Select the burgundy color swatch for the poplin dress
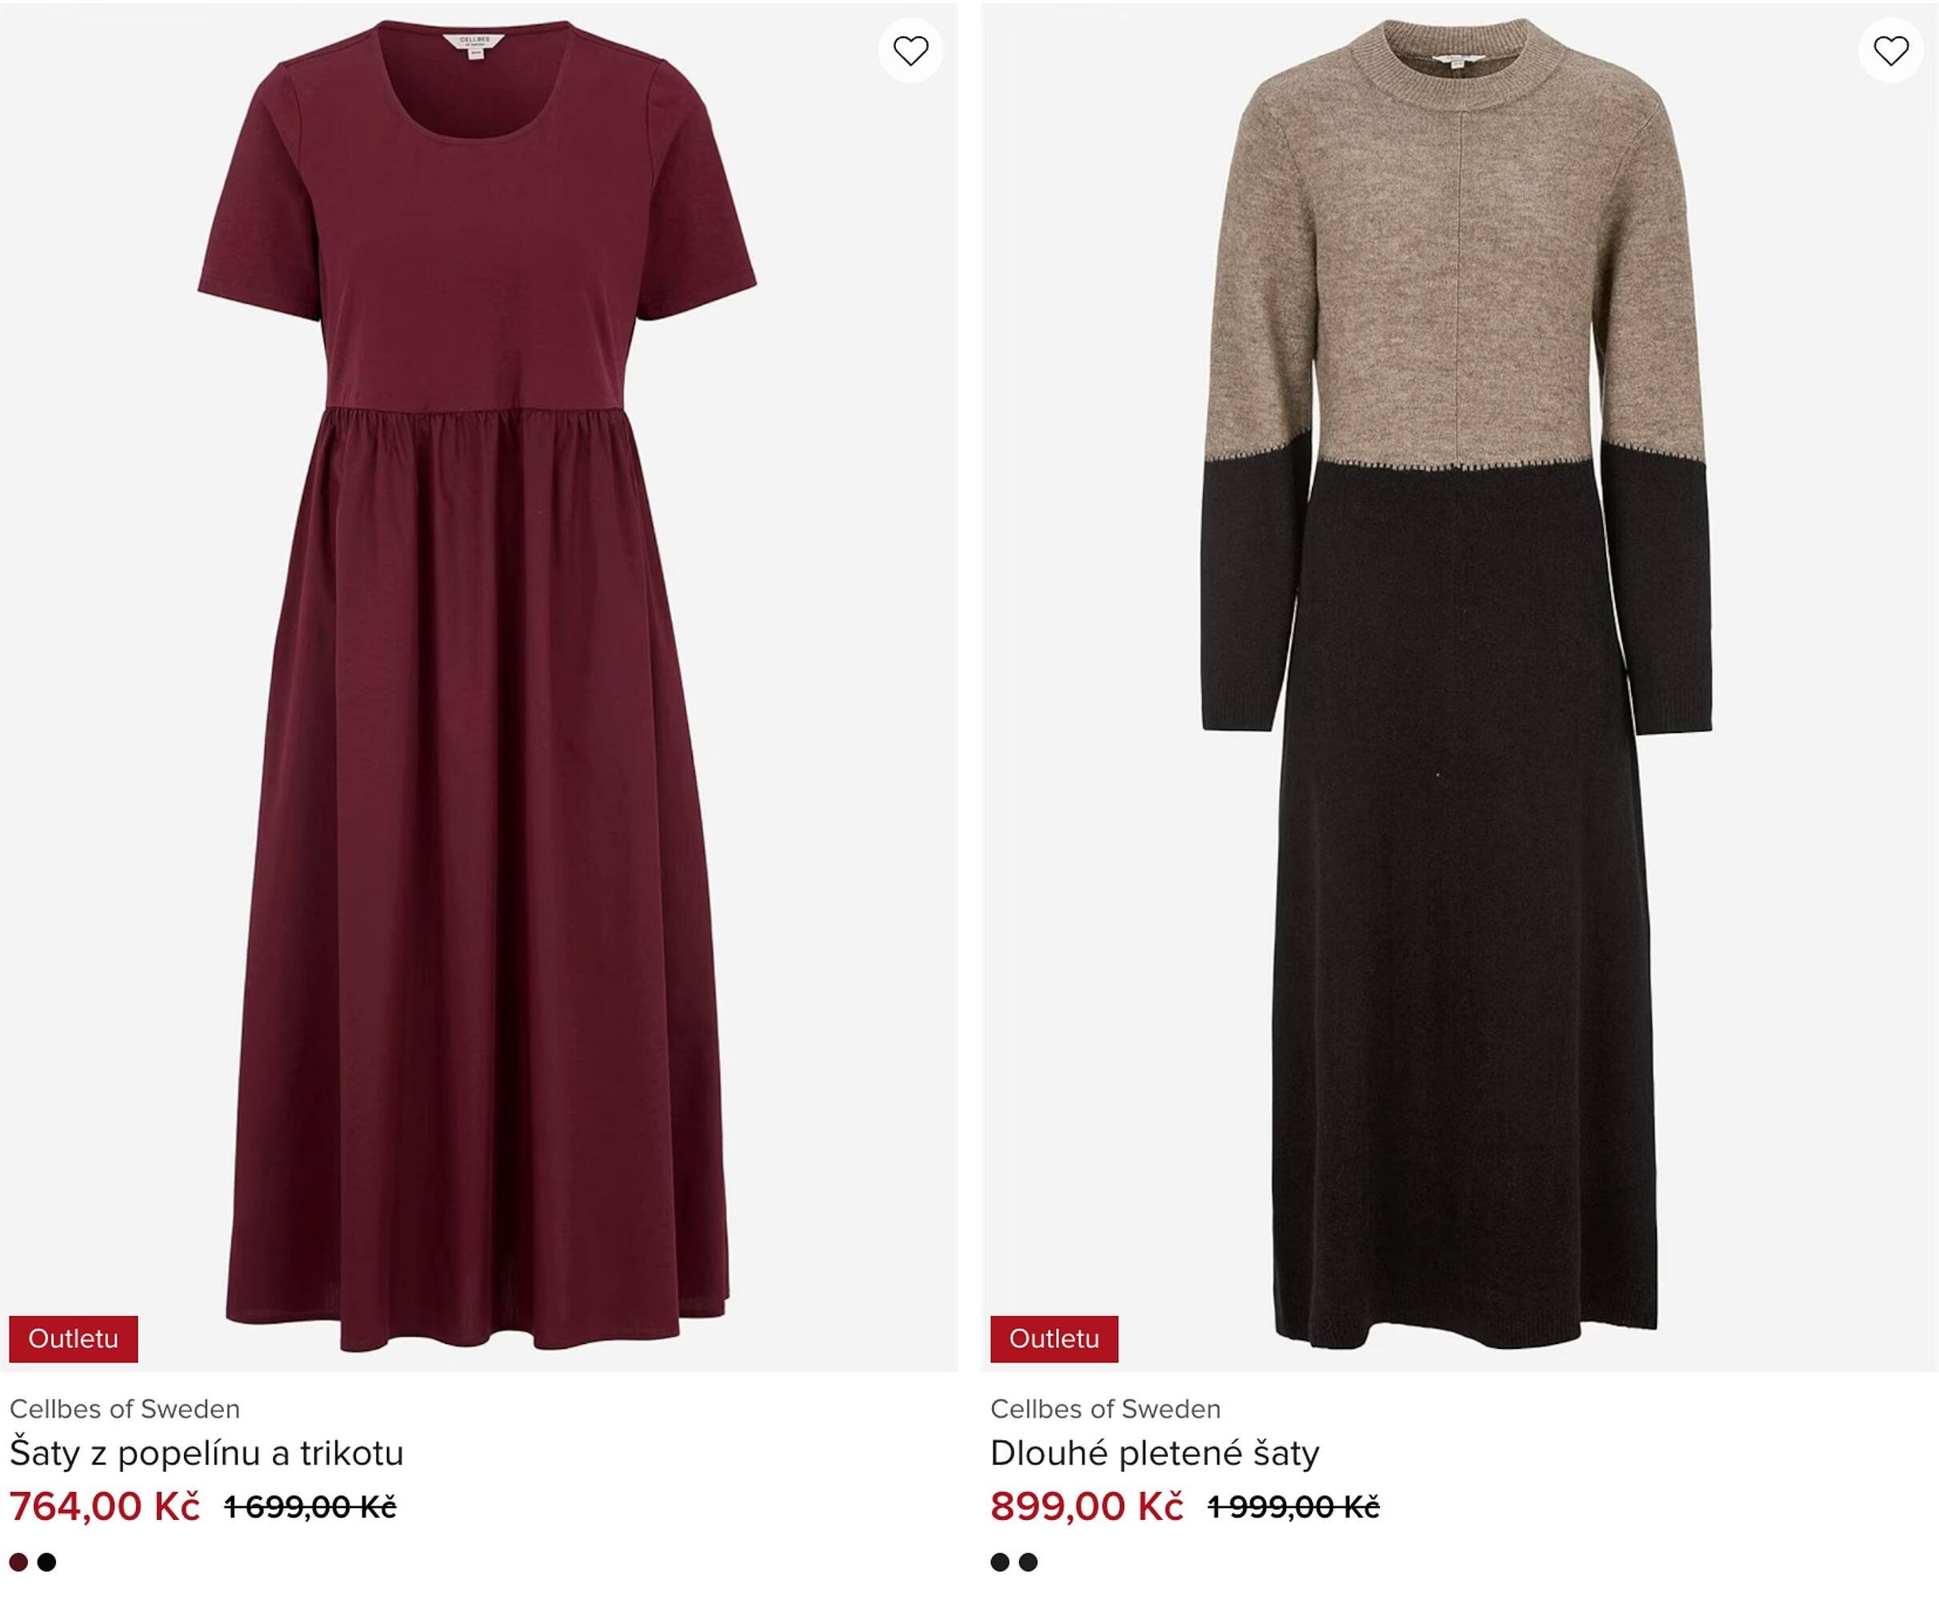 click(x=18, y=1562)
